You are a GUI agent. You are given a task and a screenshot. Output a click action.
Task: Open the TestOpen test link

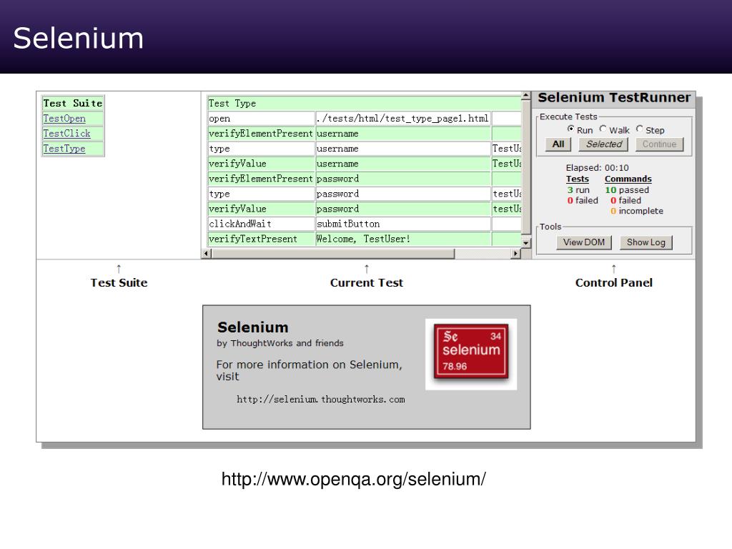pyautogui.click(x=64, y=119)
